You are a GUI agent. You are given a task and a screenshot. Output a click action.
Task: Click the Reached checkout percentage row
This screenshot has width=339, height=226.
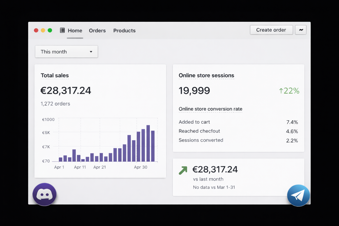pos(238,131)
